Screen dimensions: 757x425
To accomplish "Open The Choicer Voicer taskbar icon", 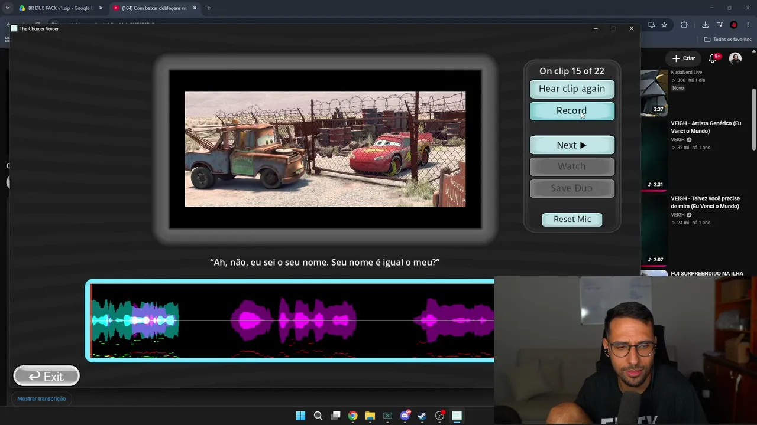I will click(457, 416).
